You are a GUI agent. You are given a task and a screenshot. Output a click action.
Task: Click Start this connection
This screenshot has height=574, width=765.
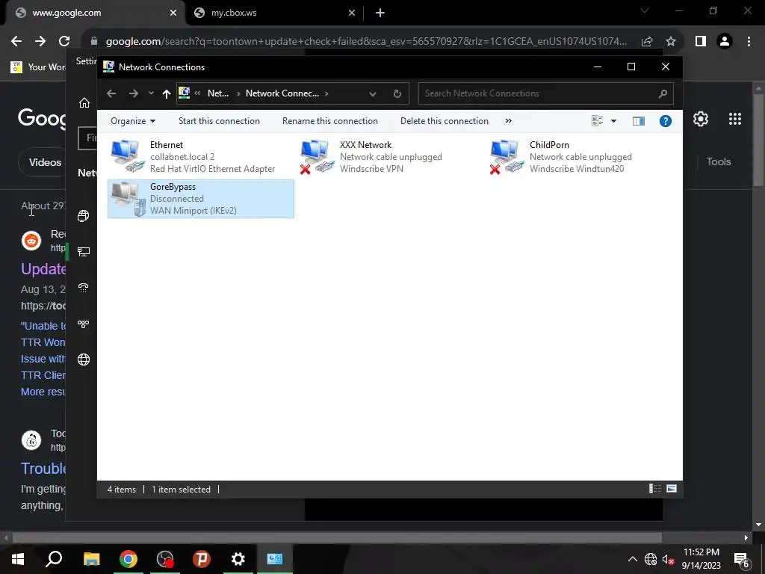click(219, 120)
